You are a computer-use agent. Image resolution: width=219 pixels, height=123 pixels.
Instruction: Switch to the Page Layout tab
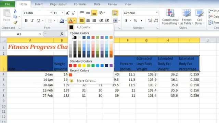click(x=58, y=4)
